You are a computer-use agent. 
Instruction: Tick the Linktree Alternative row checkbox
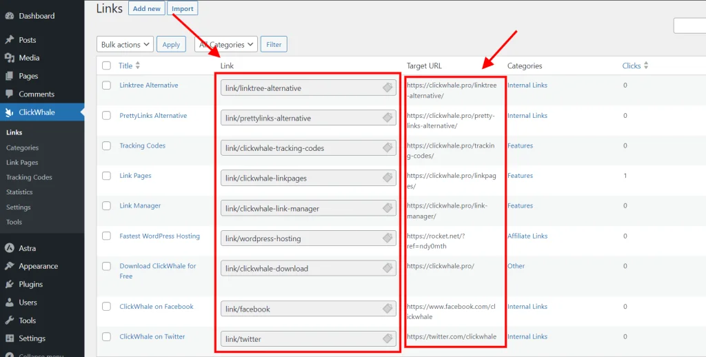[x=106, y=85]
